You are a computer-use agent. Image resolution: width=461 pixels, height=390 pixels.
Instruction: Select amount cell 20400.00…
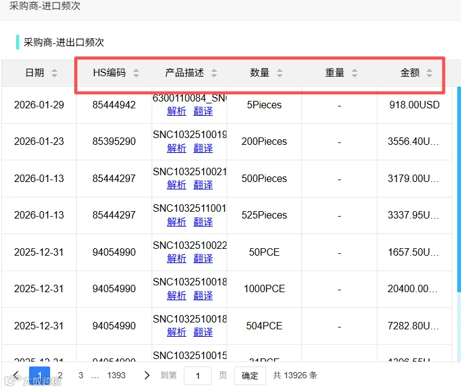[412, 289]
